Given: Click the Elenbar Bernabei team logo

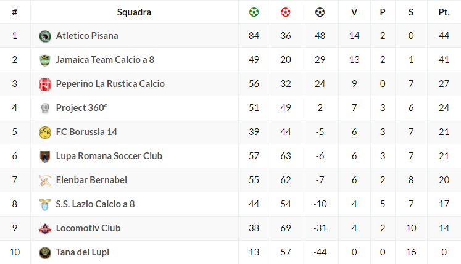Looking at the screenshot, I should [x=44, y=180].
